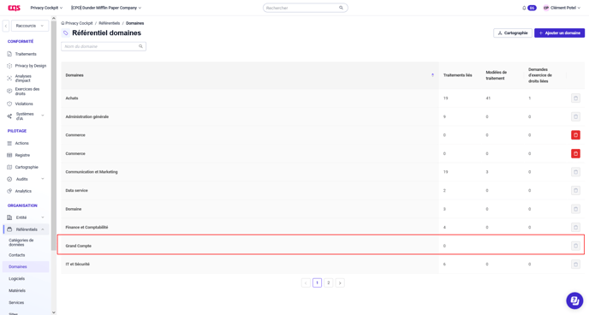Click the EQS logo
Viewport: 589px width, 315px height.
(x=15, y=8)
